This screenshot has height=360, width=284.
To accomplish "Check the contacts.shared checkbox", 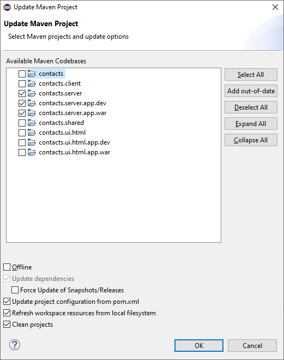I will point(22,123).
